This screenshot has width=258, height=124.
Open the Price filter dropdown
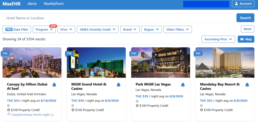point(66,29)
